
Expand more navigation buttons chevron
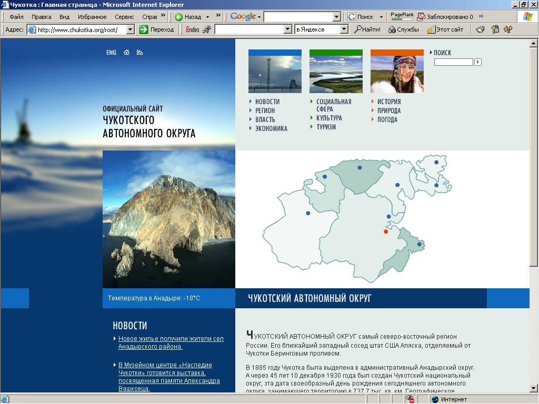coord(218,15)
